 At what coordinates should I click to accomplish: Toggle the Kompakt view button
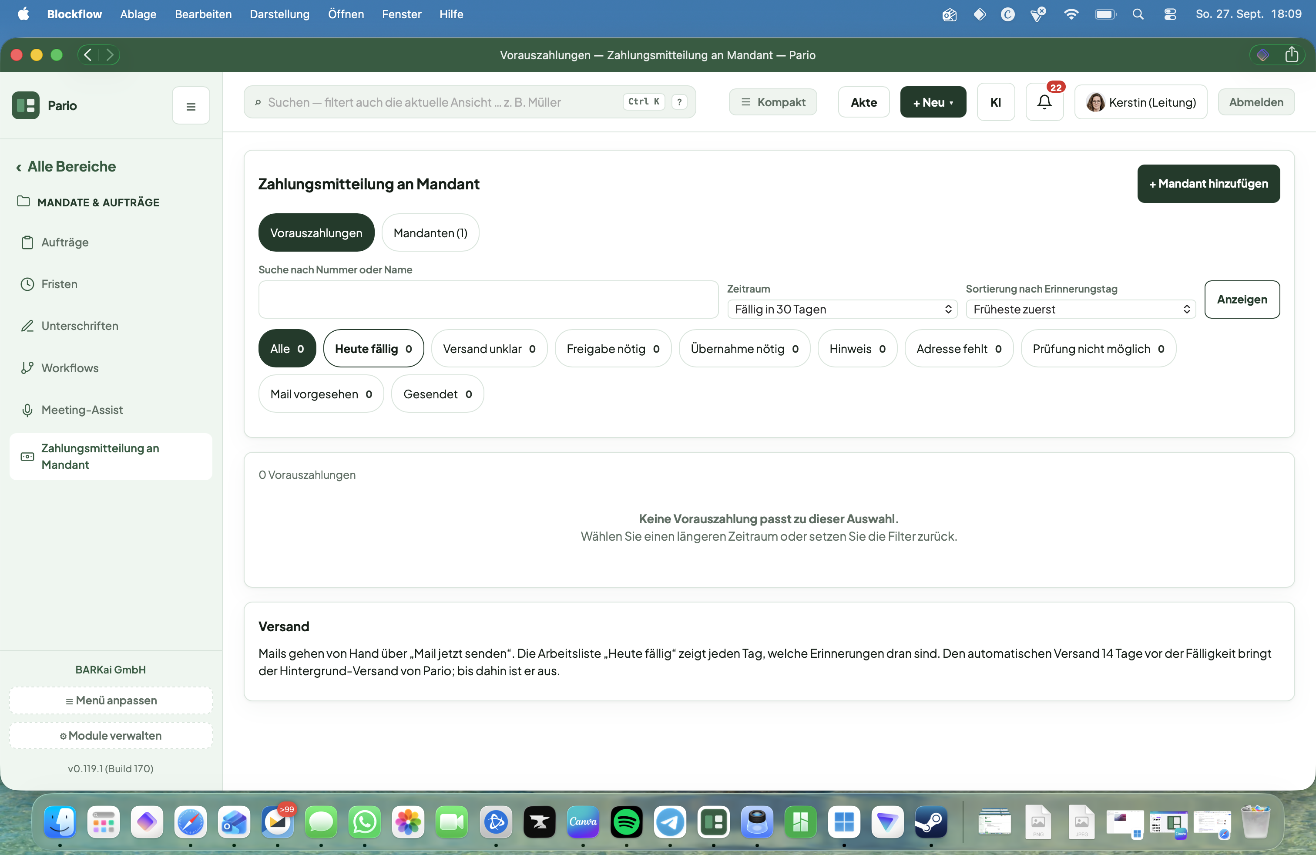[x=772, y=102]
